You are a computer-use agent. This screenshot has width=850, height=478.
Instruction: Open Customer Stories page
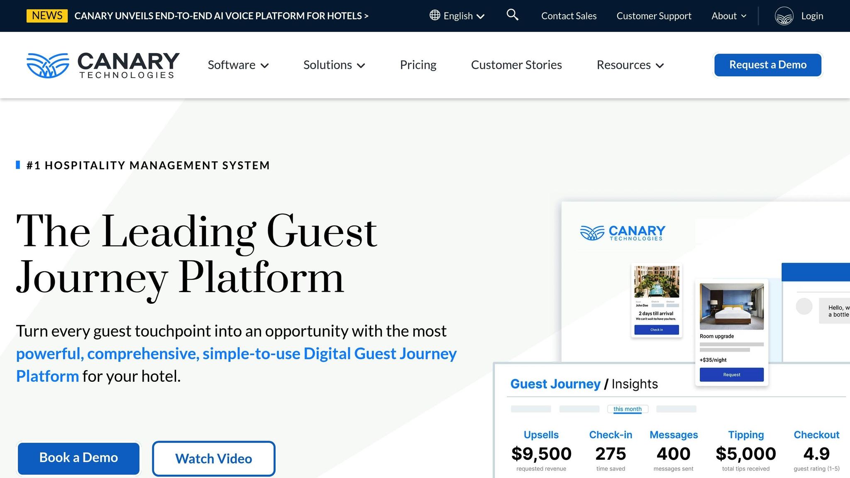[516, 65]
